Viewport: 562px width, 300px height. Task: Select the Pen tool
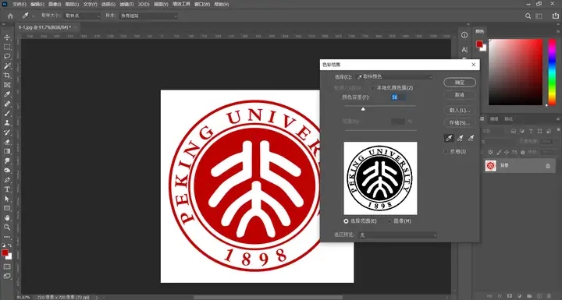(7, 180)
